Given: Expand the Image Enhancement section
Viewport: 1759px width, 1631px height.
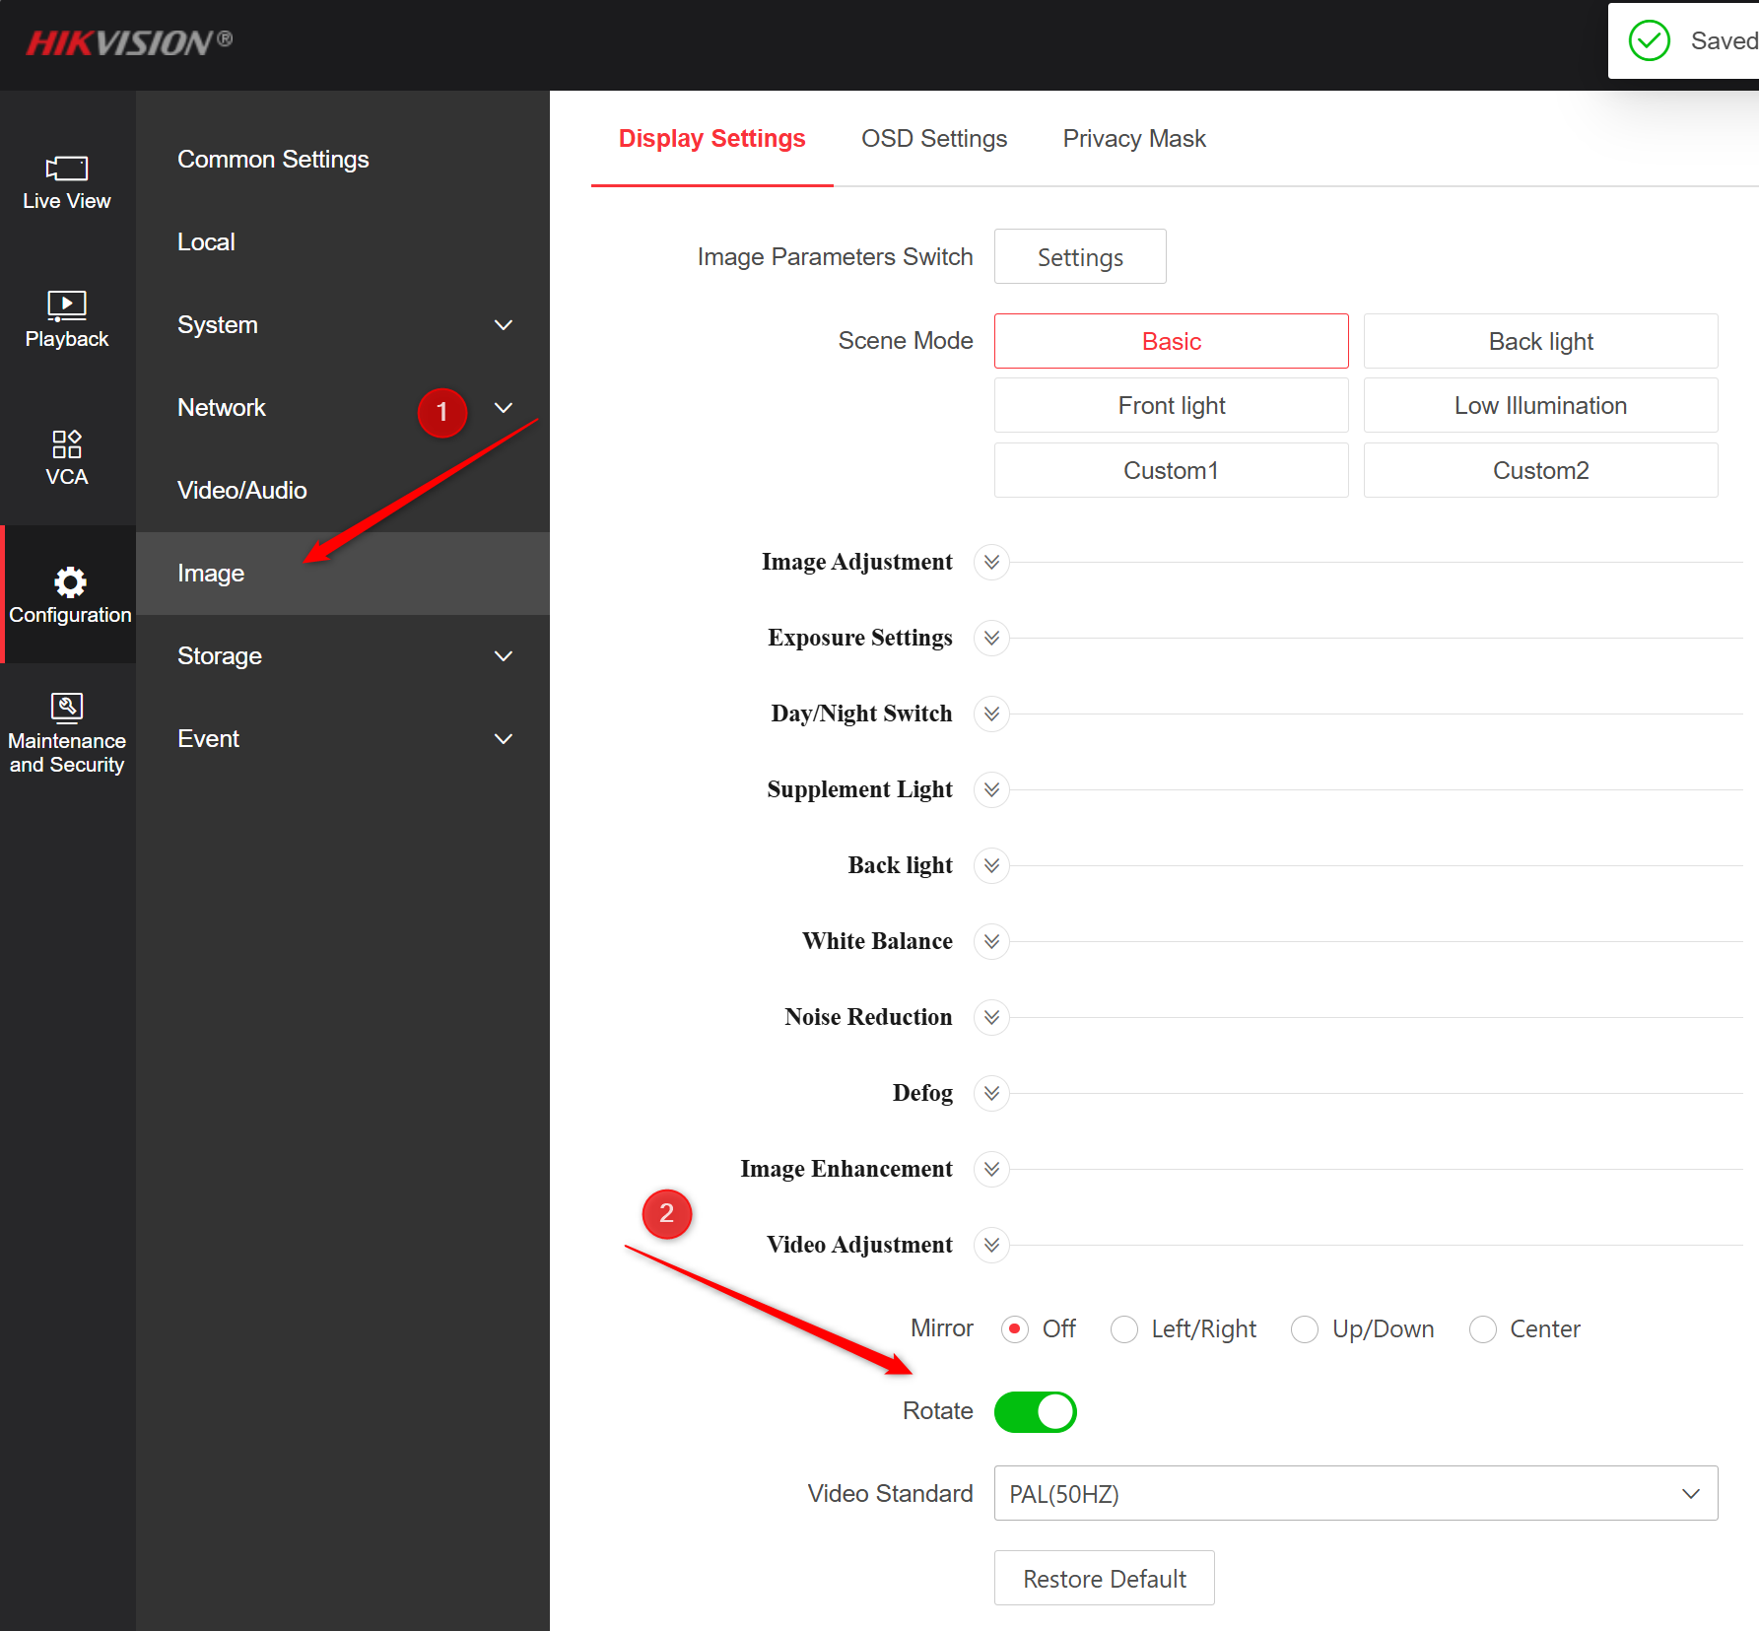Looking at the screenshot, I should [x=991, y=1170].
